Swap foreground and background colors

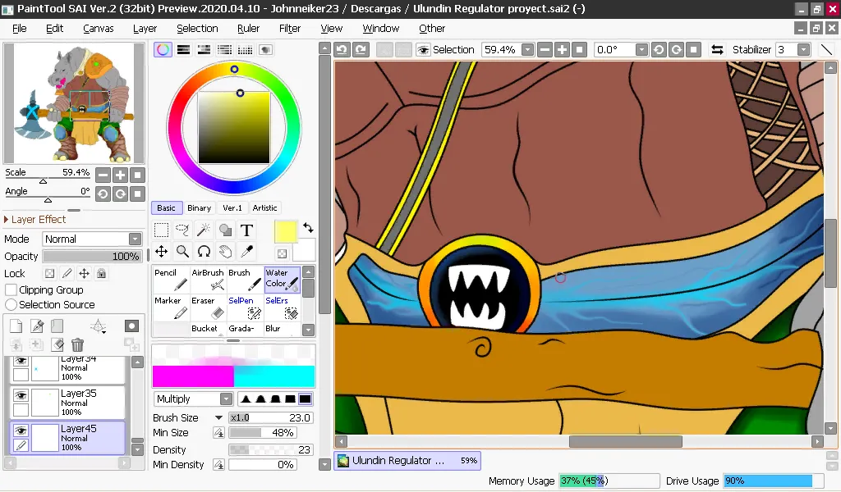tap(309, 227)
